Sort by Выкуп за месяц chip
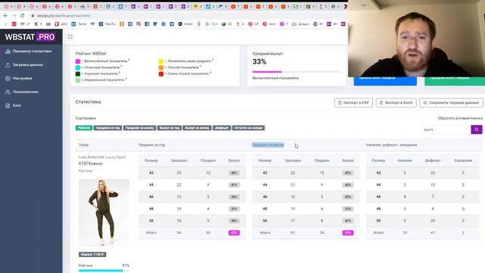The image size is (485, 273). tap(197, 128)
